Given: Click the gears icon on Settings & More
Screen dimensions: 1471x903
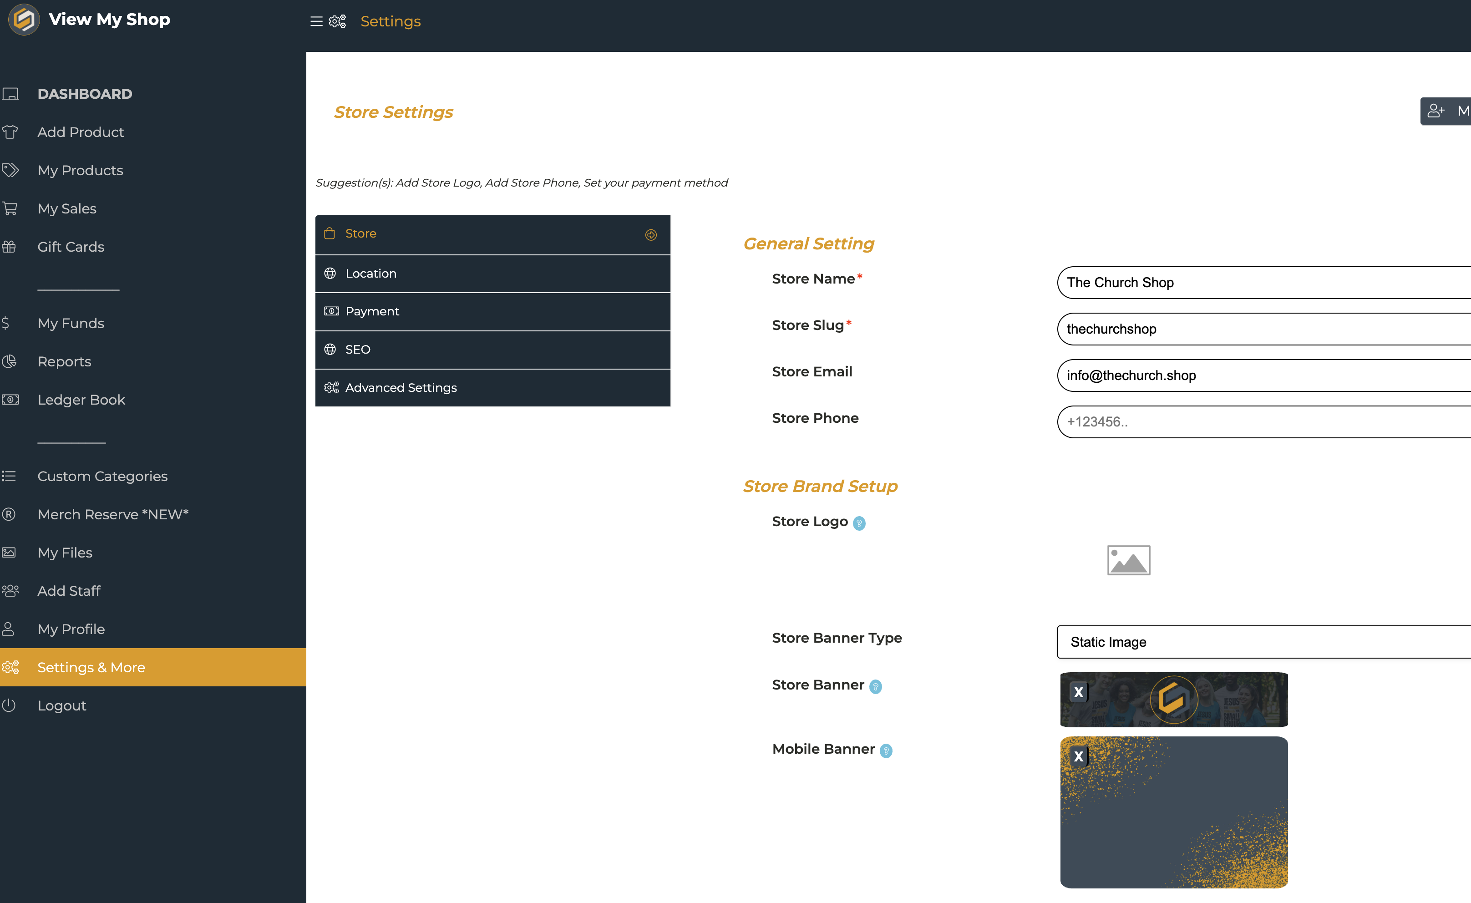Looking at the screenshot, I should [x=10, y=667].
